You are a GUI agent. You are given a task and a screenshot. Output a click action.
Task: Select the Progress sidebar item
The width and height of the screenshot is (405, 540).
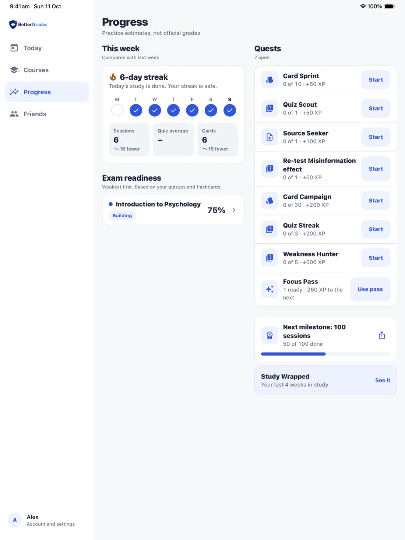[x=47, y=92]
